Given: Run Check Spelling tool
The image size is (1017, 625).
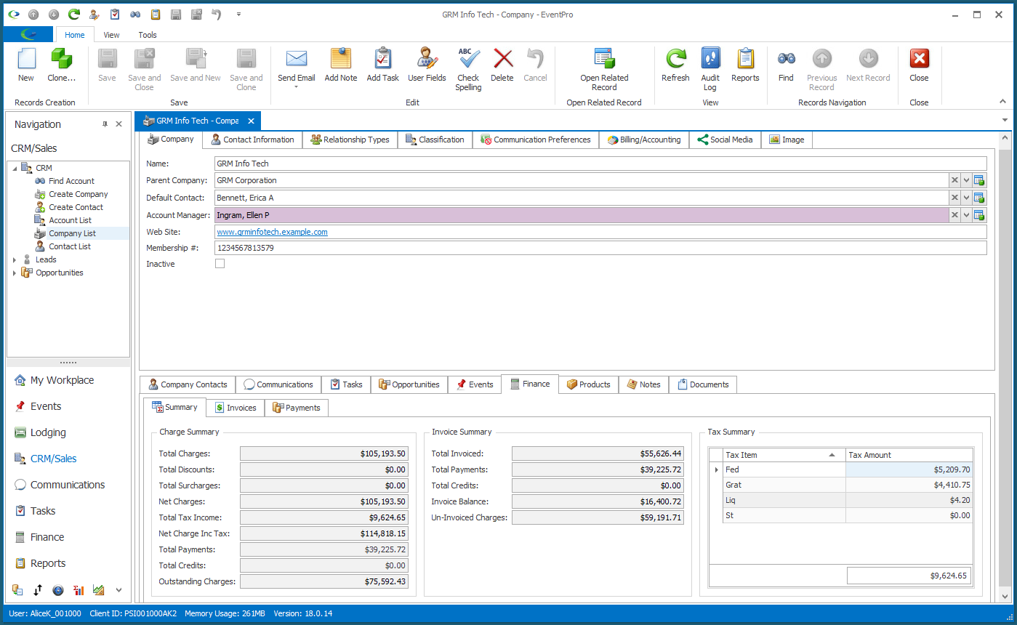Looking at the screenshot, I should click(468, 70).
